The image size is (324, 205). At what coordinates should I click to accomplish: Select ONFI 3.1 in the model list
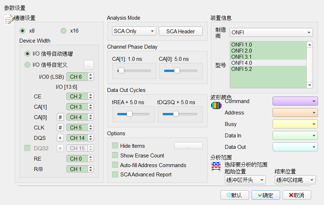coord(268,57)
